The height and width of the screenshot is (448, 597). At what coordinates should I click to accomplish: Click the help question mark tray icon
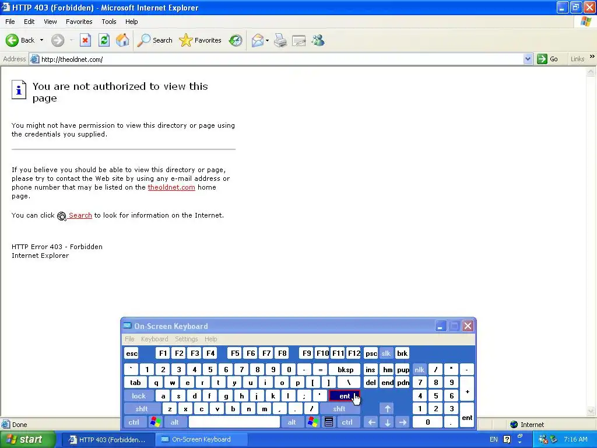[x=507, y=439]
